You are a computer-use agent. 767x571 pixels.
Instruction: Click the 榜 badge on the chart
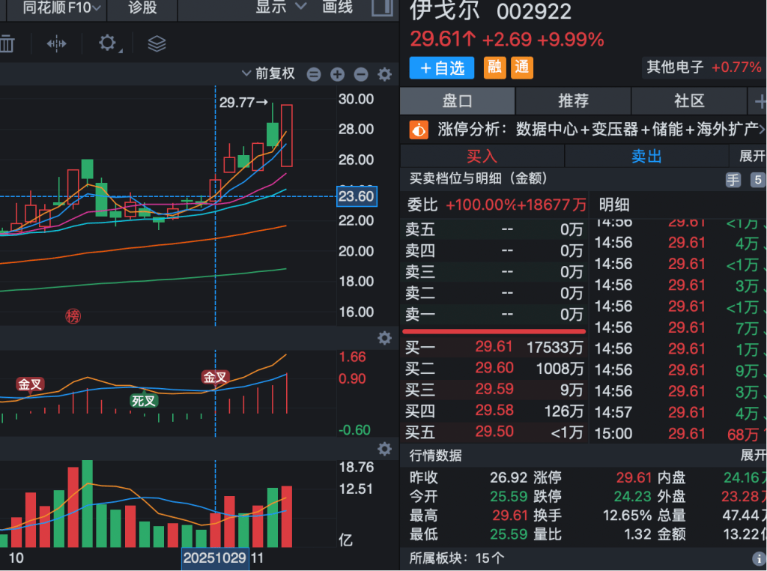coord(73,316)
